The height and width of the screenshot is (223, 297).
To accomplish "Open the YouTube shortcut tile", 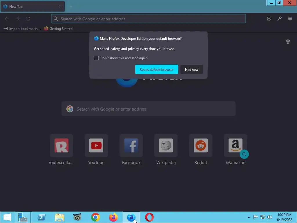I will [96, 150].
